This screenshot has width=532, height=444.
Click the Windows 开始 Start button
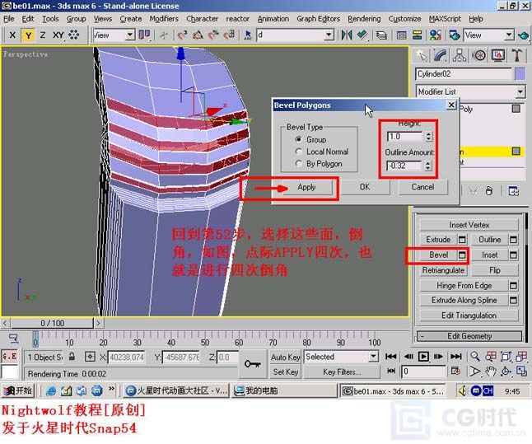[x=17, y=390]
